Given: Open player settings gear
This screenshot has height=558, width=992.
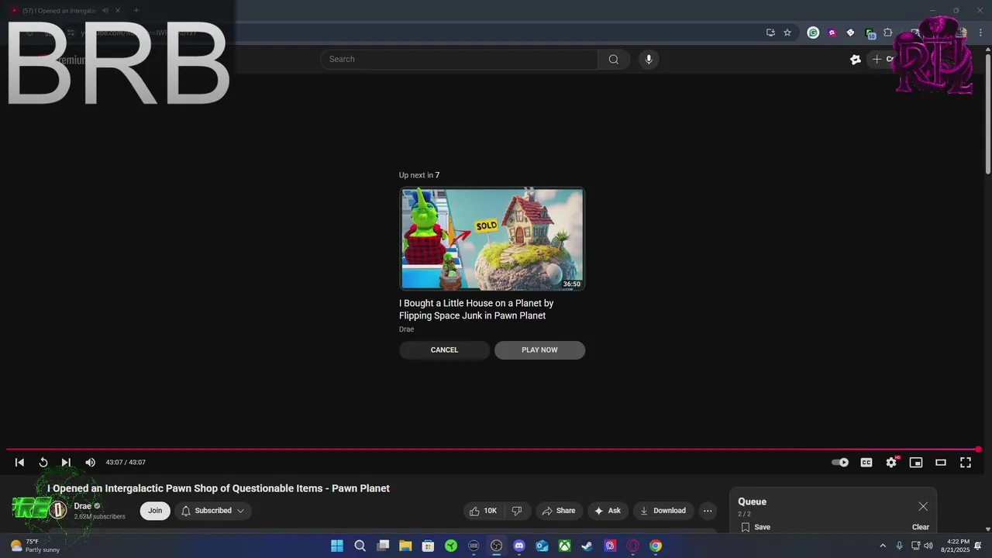Looking at the screenshot, I should [891, 463].
